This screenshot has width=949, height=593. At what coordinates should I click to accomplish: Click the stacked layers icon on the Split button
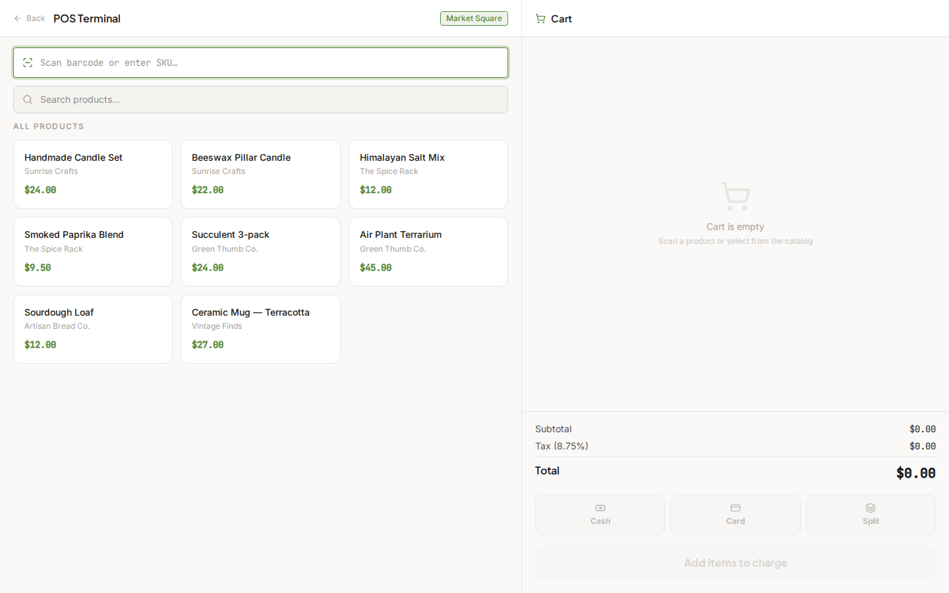871,508
